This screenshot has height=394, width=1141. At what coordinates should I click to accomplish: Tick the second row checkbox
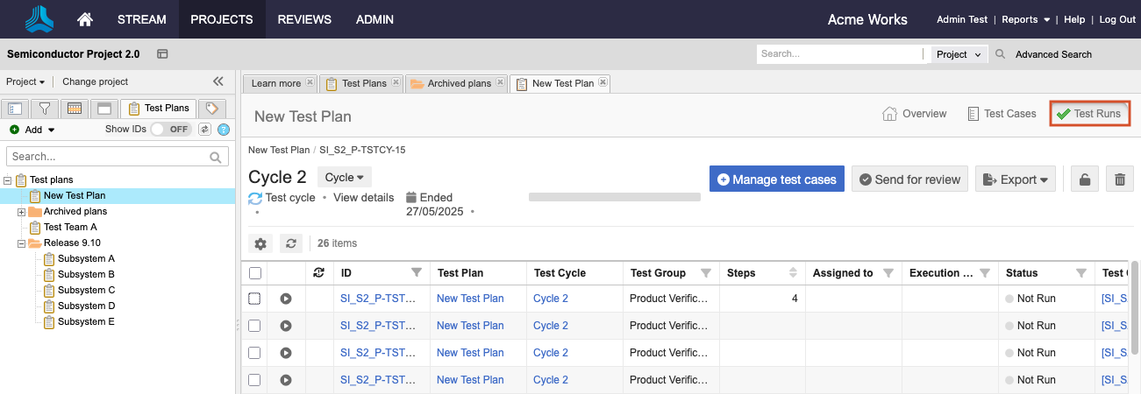[x=255, y=326]
